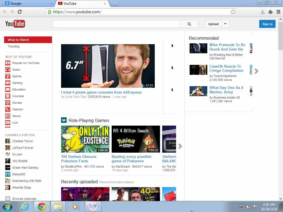Open Windows Media Player taskbar icon

tap(75, 206)
